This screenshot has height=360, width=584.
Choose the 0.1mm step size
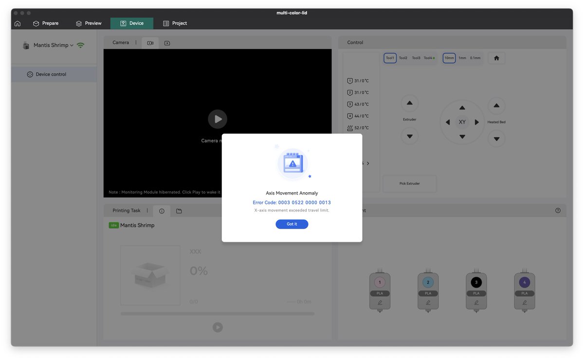point(475,58)
